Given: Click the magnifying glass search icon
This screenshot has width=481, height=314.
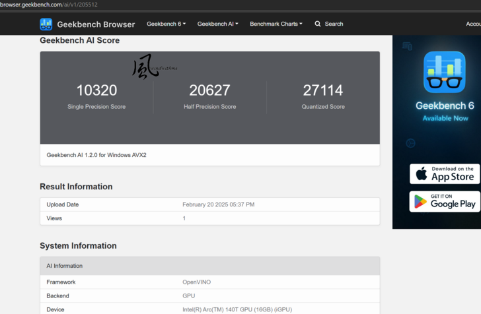Looking at the screenshot, I should [x=318, y=24].
